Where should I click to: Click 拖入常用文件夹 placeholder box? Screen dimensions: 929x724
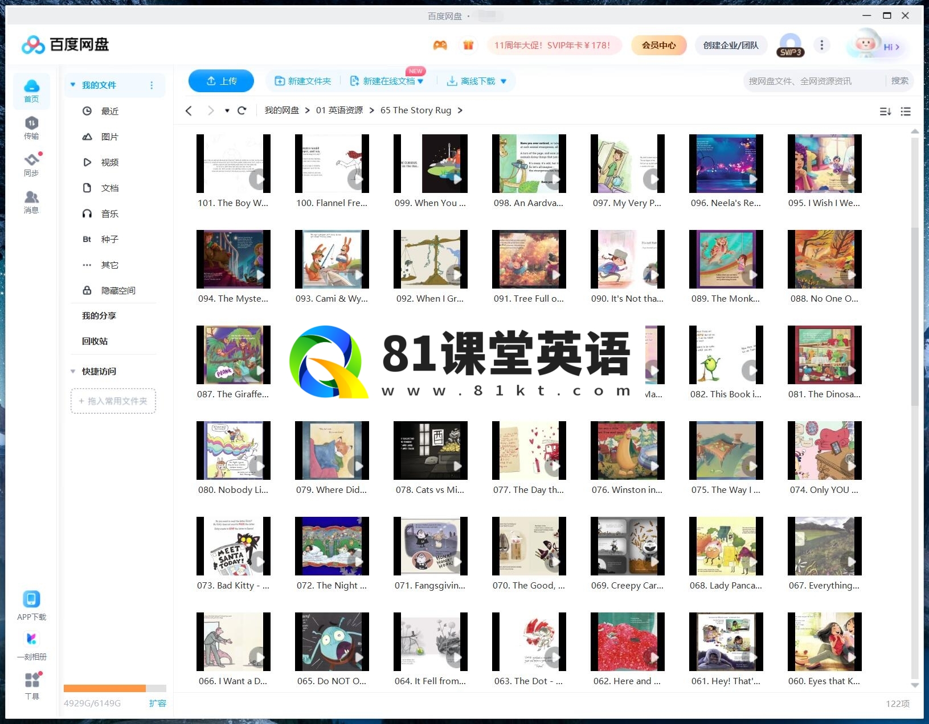click(113, 401)
